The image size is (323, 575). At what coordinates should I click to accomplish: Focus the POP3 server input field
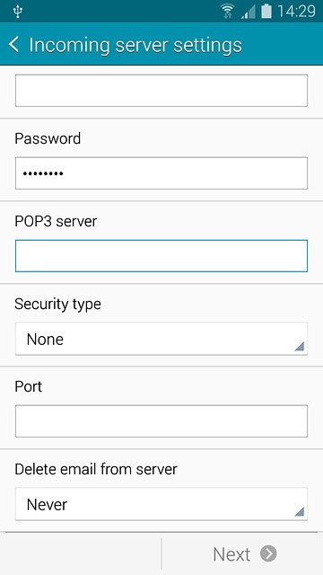point(161,256)
